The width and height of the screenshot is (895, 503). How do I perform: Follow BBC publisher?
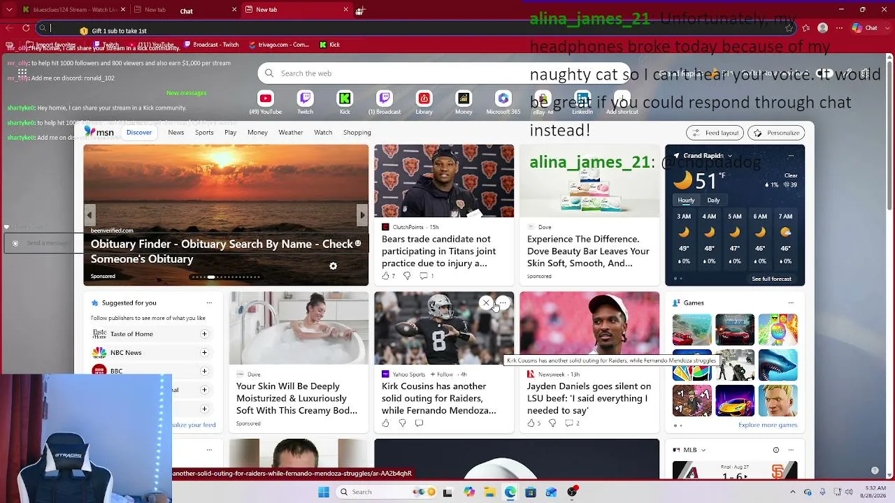(x=204, y=371)
